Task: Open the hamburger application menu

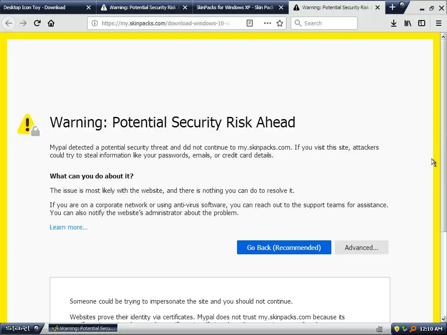Action: [x=439, y=23]
